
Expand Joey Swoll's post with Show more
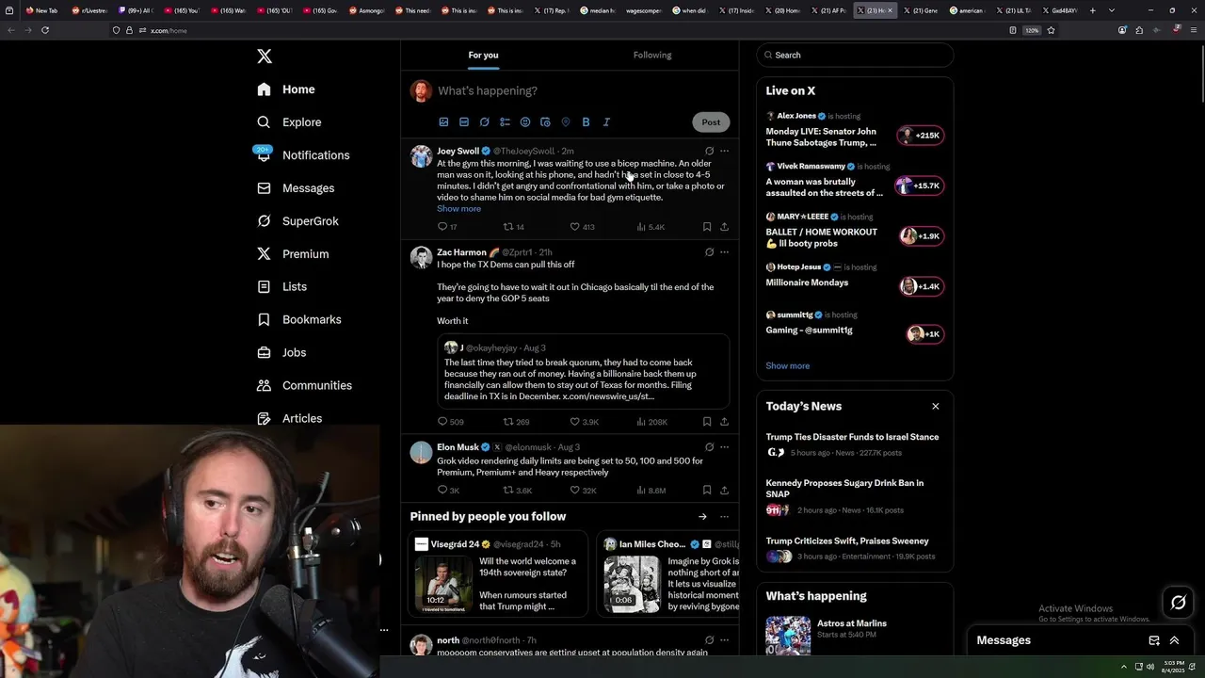[x=458, y=209]
